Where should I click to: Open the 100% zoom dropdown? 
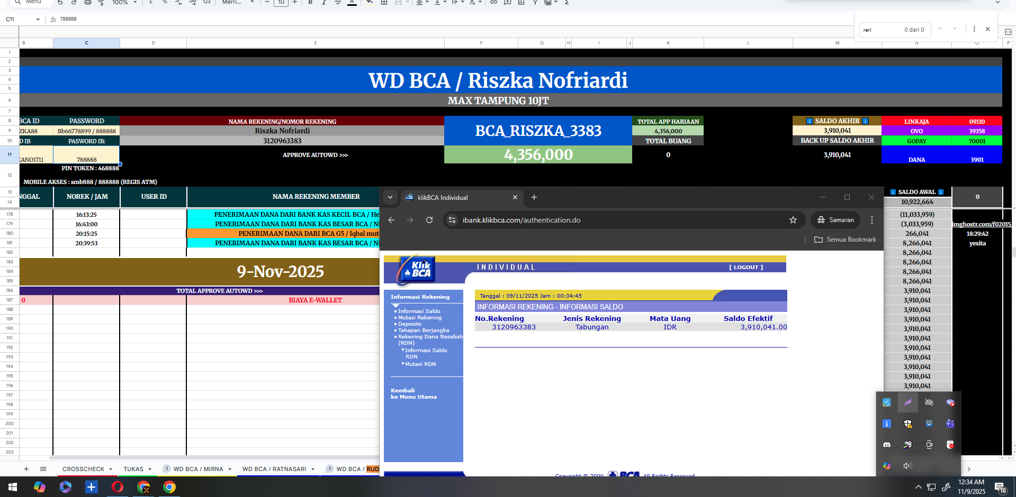click(x=124, y=3)
